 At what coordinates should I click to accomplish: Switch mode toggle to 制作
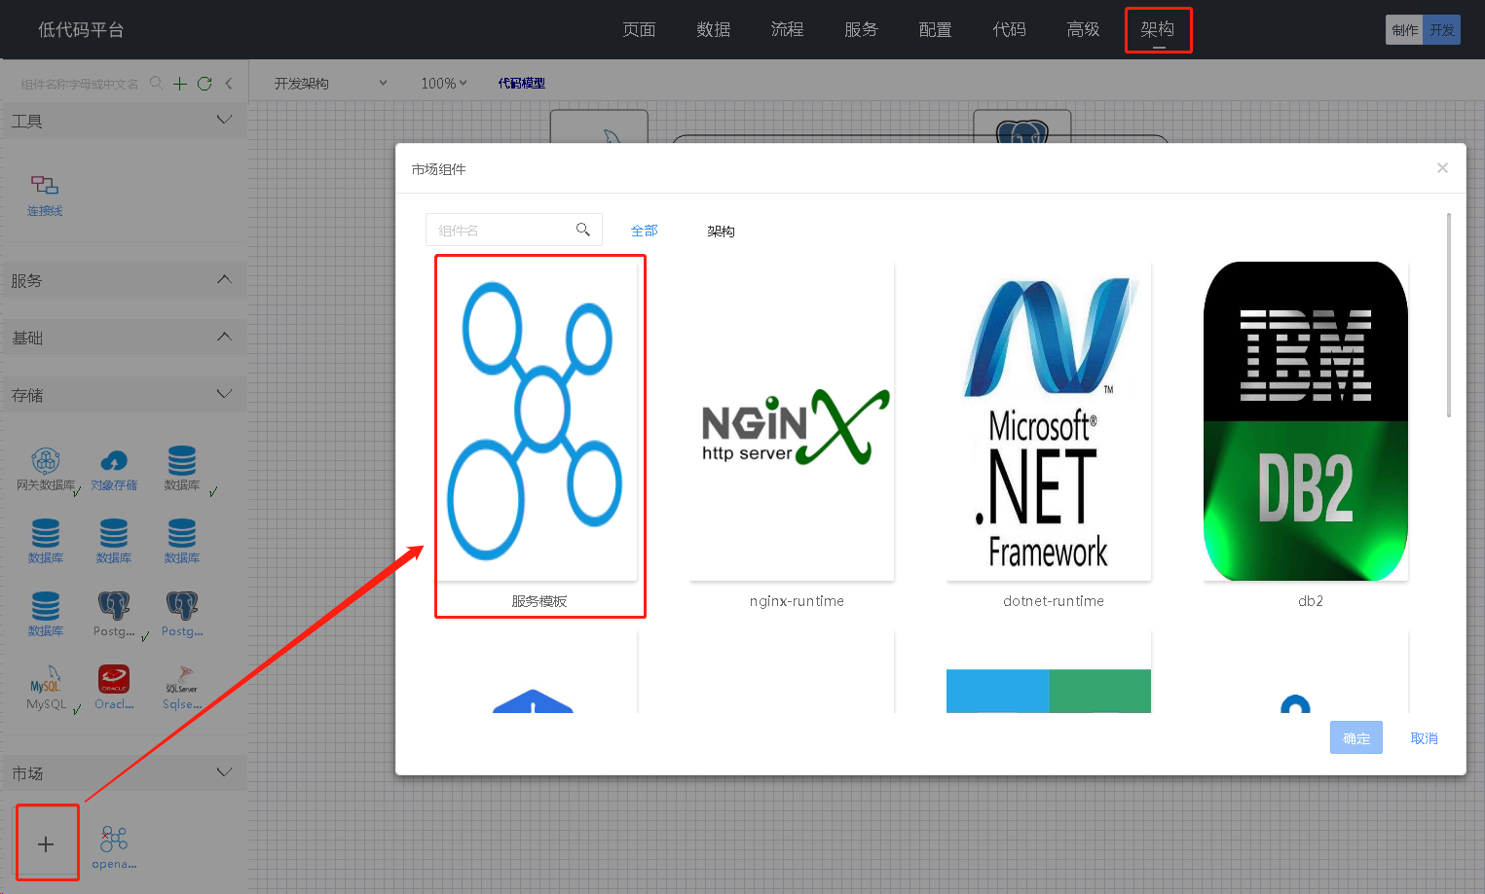(1404, 30)
